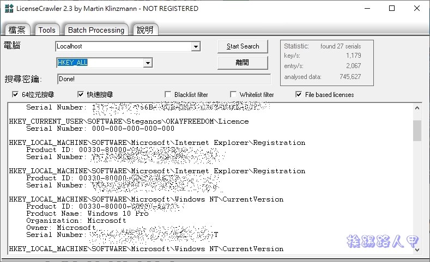430x262 pixels.
Task: Click the Organization: Microsoft line
Action: [76, 221]
